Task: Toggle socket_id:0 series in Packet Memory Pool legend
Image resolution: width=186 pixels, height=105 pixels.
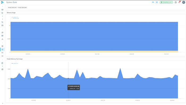Action: click(15, 63)
